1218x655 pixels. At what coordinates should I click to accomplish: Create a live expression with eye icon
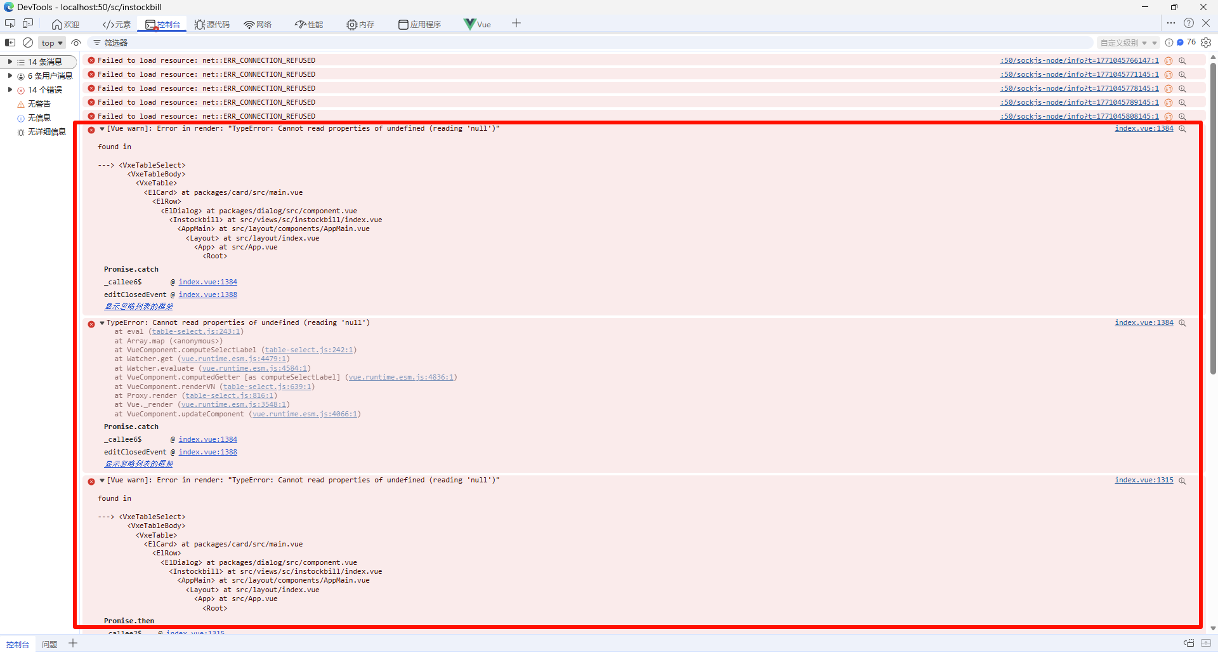[76, 43]
